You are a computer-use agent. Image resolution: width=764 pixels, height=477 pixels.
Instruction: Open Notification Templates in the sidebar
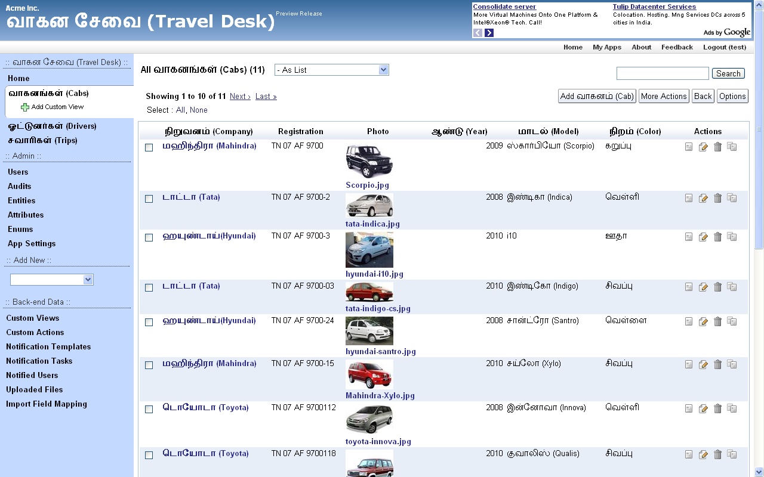48,346
